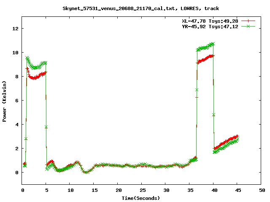Image resolution: width=270 pixels, height=202 pixels.
Task: Click the Time(Seconds) x-axis label
Action: (x=140, y=198)
